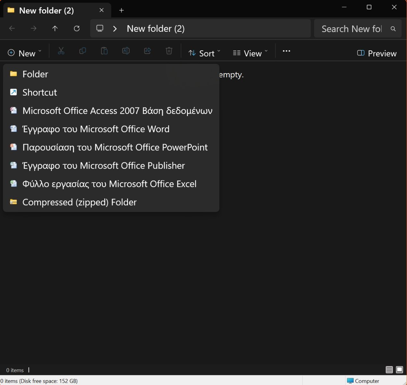Image resolution: width=407 pixels, height=385 pixels.
Task: Click the 0 items status text
Action: point(15,370)
